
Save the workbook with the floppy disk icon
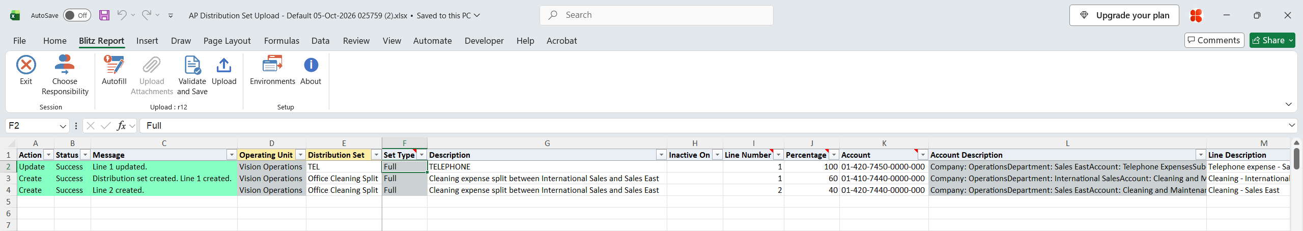point(104,15)
